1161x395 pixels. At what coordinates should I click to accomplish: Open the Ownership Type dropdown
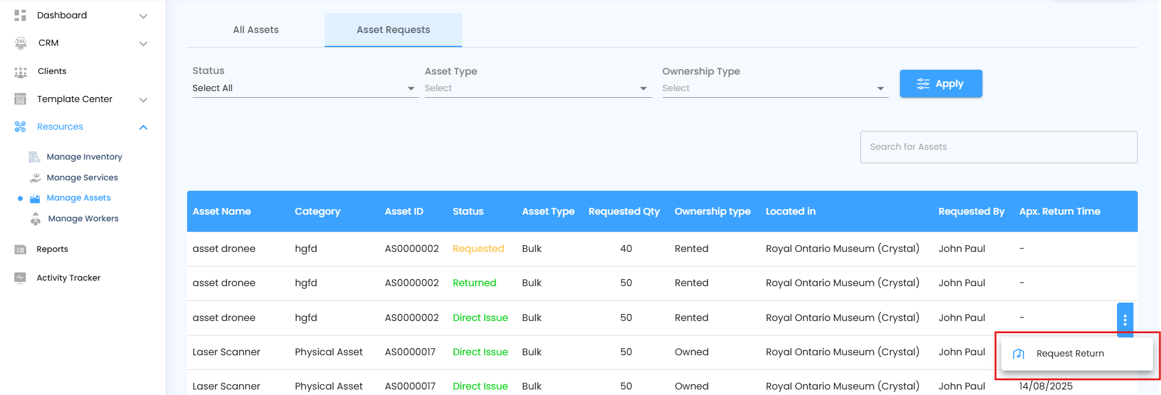pyautogui.click(x=774, y=89)
